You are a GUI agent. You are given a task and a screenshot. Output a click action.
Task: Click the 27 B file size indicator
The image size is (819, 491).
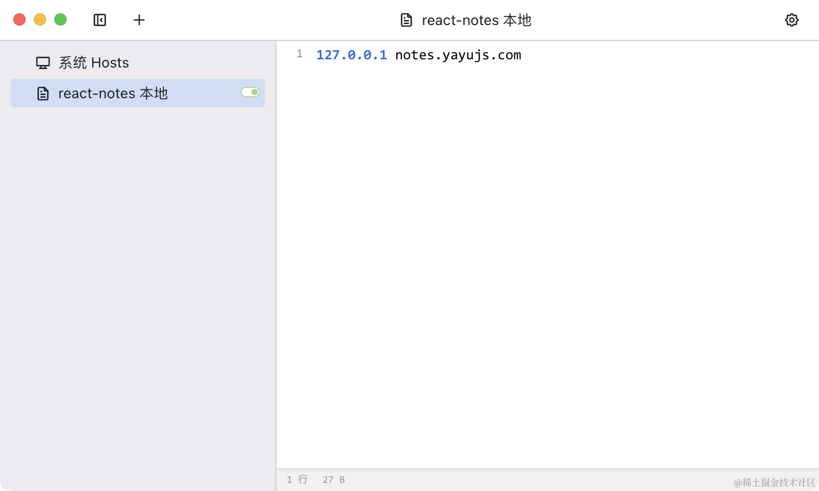(x=333, y=480)
